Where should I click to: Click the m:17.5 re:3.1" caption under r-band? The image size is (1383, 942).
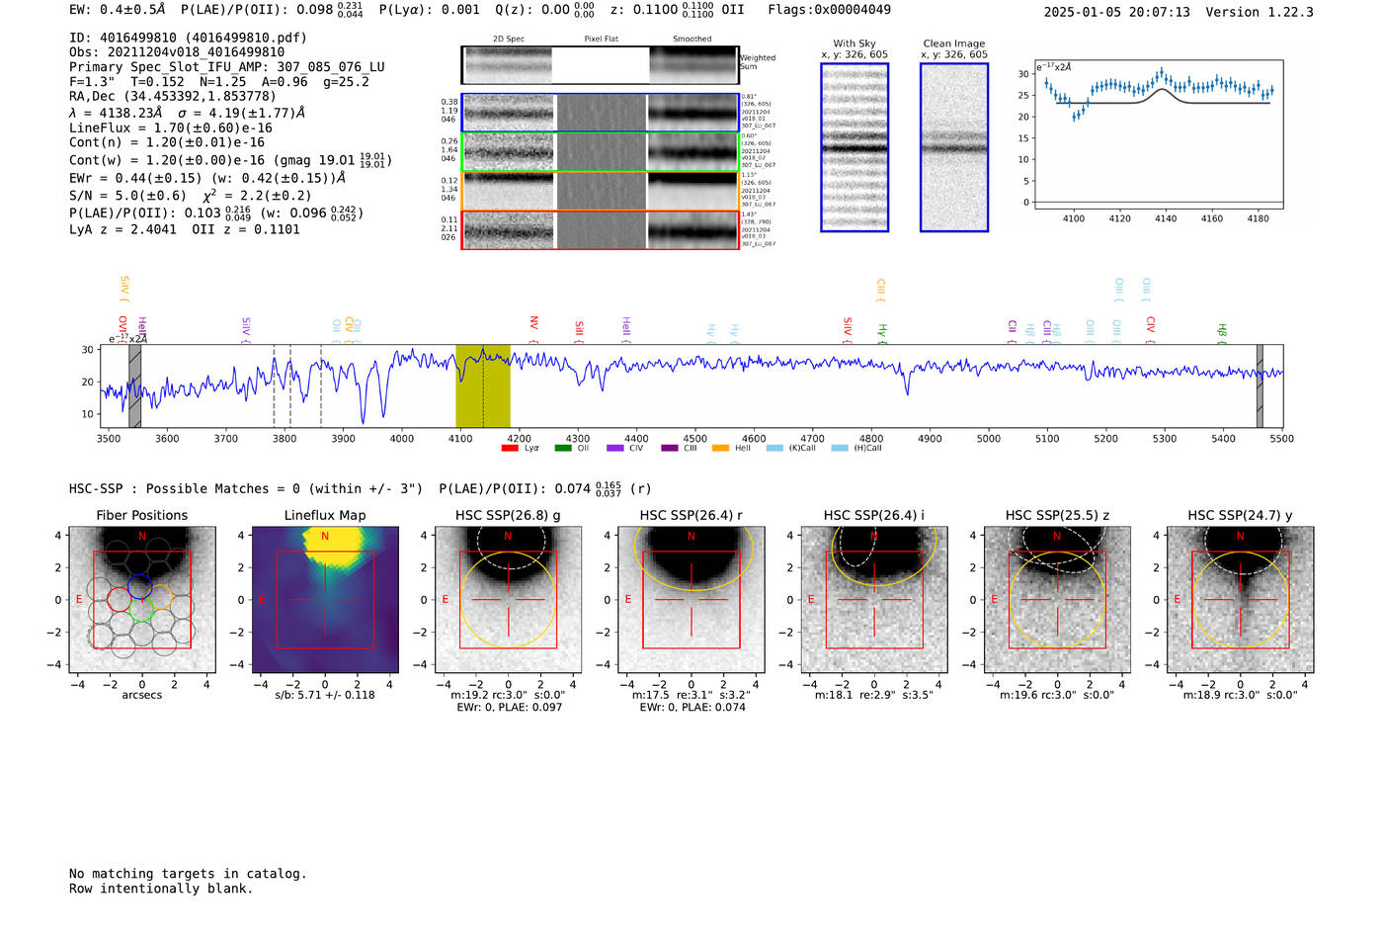[691, 695]
